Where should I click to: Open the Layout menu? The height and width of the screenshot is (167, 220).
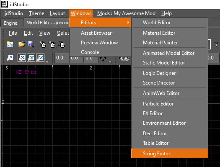click(57, 13)
